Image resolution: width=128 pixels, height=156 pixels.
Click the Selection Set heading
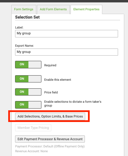point(27,17)
